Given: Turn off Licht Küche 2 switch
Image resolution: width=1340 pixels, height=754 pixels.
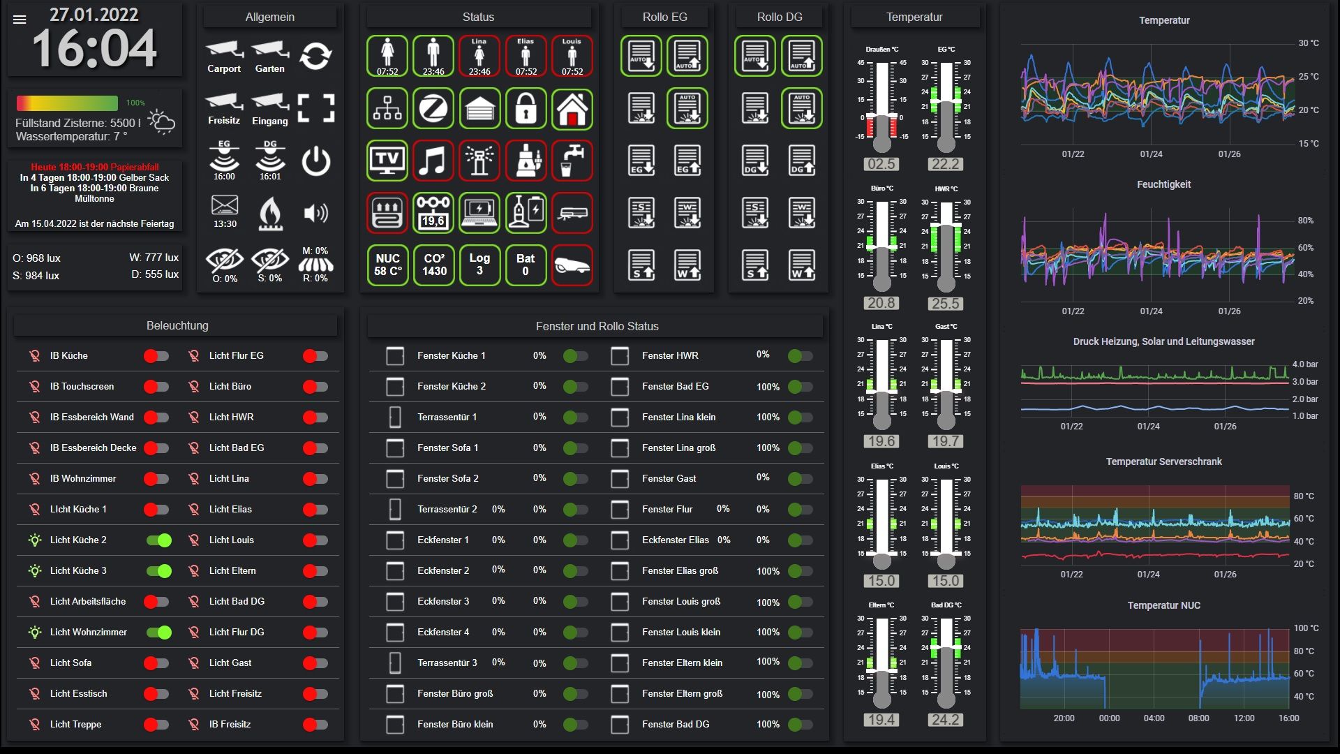Looking at the screenshot, I should pos(159,540).
